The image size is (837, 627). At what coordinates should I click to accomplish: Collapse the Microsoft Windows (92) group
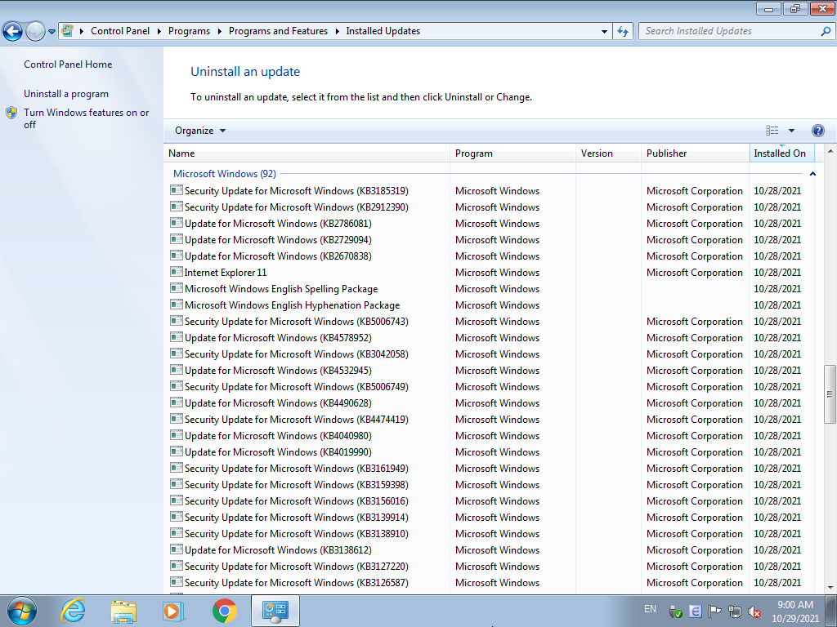[812, 174]
